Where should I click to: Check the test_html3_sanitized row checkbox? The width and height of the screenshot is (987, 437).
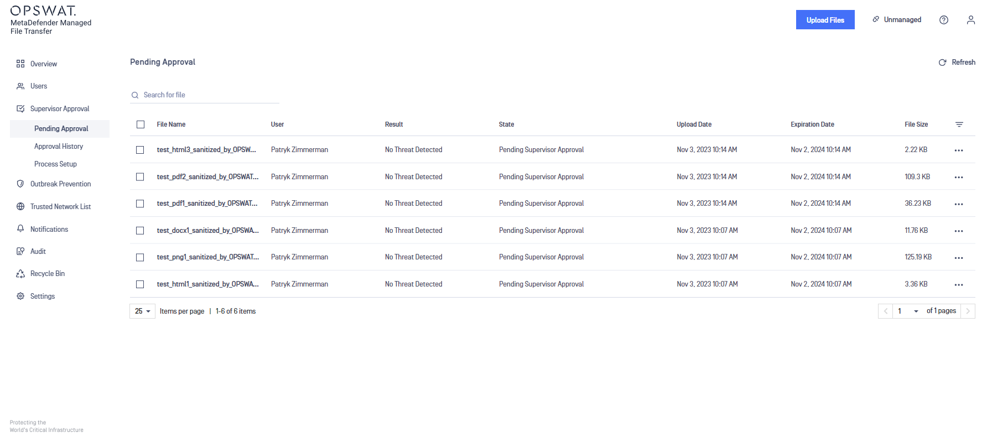pos(140,150)
